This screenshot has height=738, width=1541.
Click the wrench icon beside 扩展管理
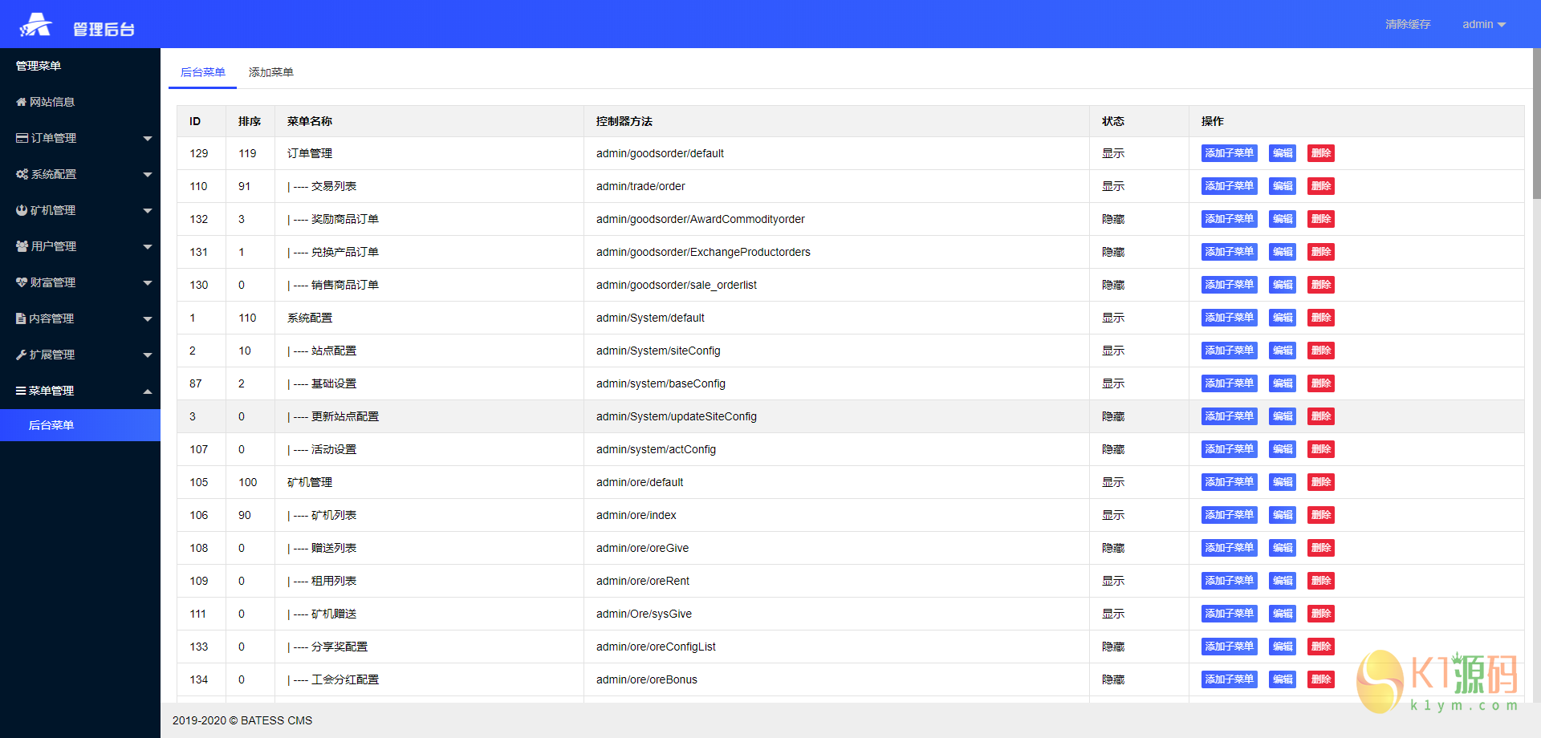click(x=22, y=355)
